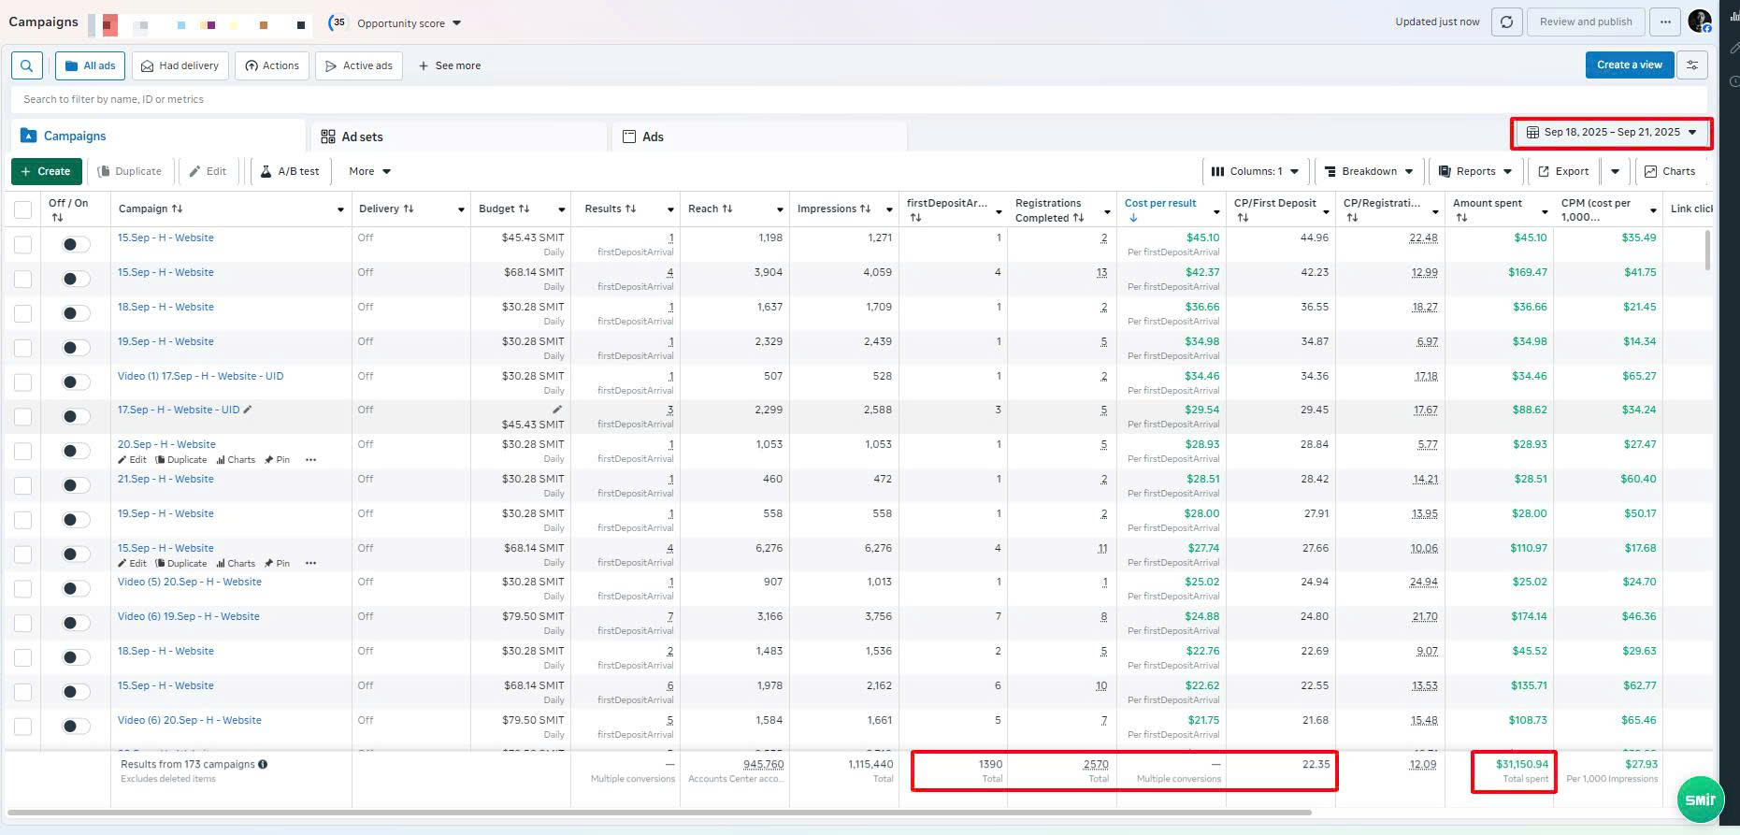
Task: Open the Video (6) 20.Sep - H - Website link
Action: click(189, 720)
